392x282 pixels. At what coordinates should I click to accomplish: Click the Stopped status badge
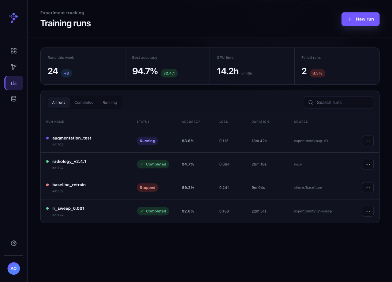(148, 188)
